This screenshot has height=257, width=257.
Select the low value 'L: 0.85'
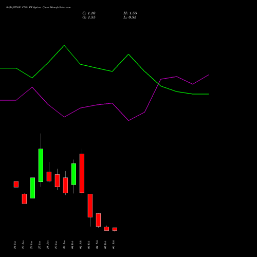click(x=130, y=17)
